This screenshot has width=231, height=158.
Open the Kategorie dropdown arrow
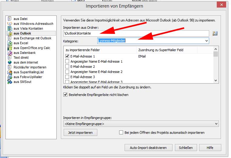pyautogui.click(x=206, y=41)
